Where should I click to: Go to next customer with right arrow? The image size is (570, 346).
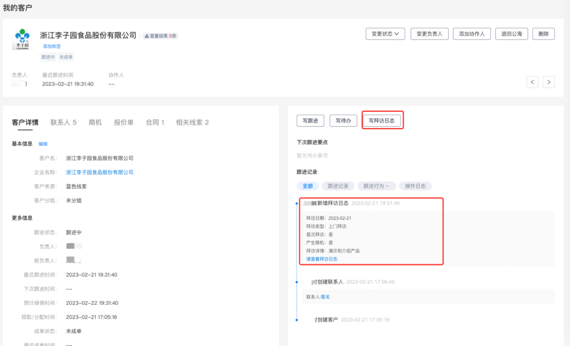click(x=549, y=82)
